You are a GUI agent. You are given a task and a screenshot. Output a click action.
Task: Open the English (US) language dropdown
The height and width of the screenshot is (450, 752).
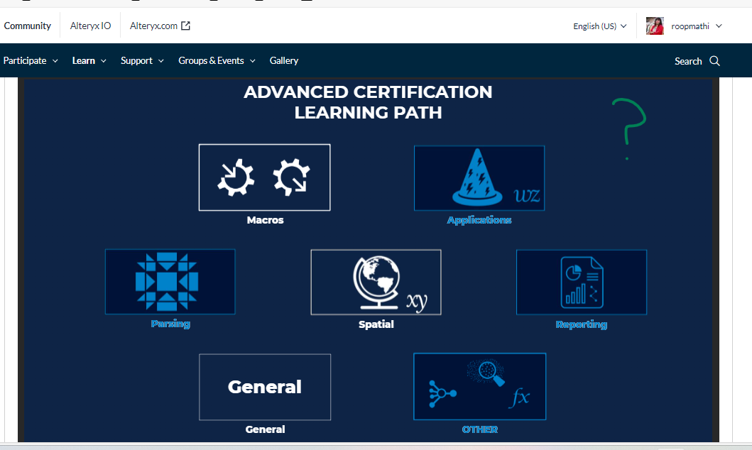tap(599, 26)
